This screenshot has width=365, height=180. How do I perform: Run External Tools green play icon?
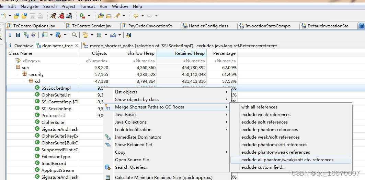pyautogui.click(x=82, y=16)
